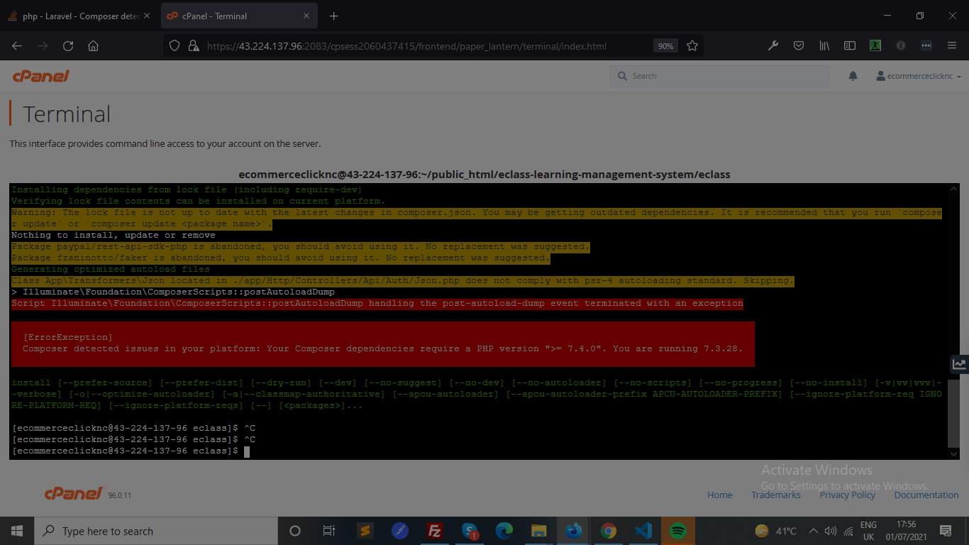This screenshot has width=969, height=545.
Task: Open the Firefox library icon
Action: click(x=824, y=46)
